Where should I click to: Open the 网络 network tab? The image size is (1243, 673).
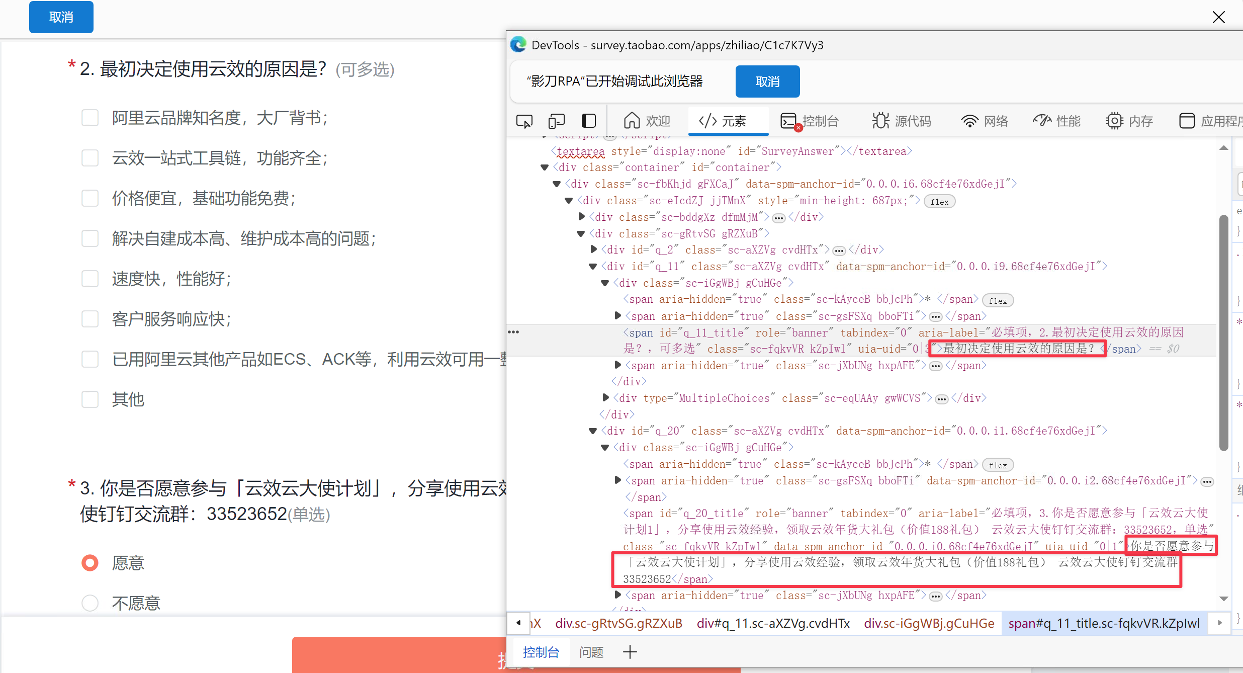click(985, 121)
